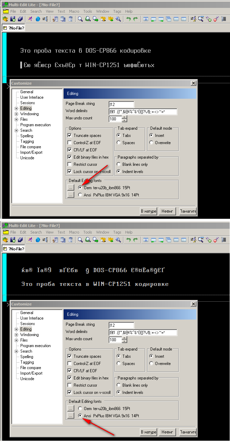Click Page Break string field in top dialog
Screen dimensions: 230x441
(x=121, y=104)
